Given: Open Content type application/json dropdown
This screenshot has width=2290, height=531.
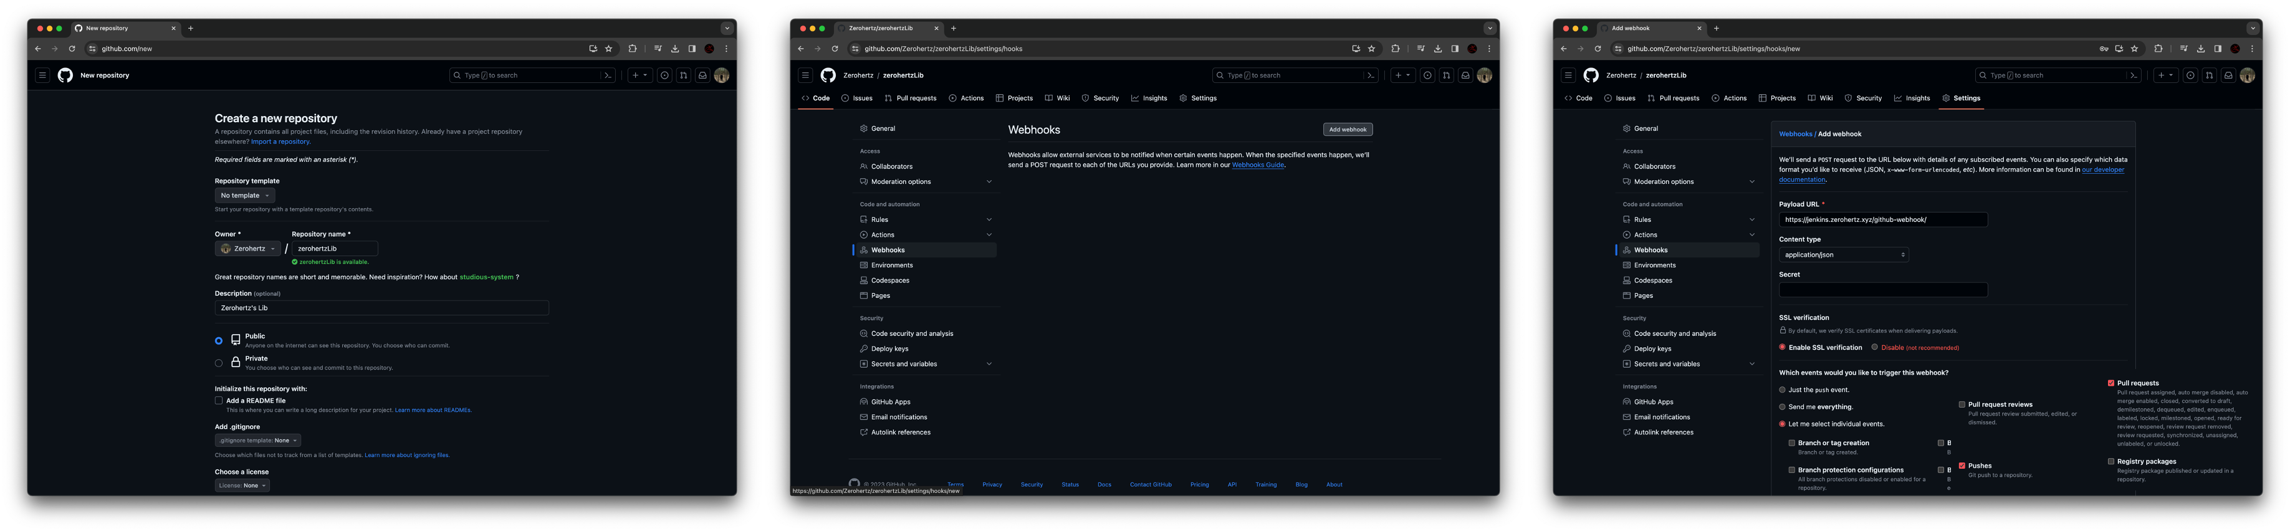Looking at the screenshot, I should point(1843,254).
